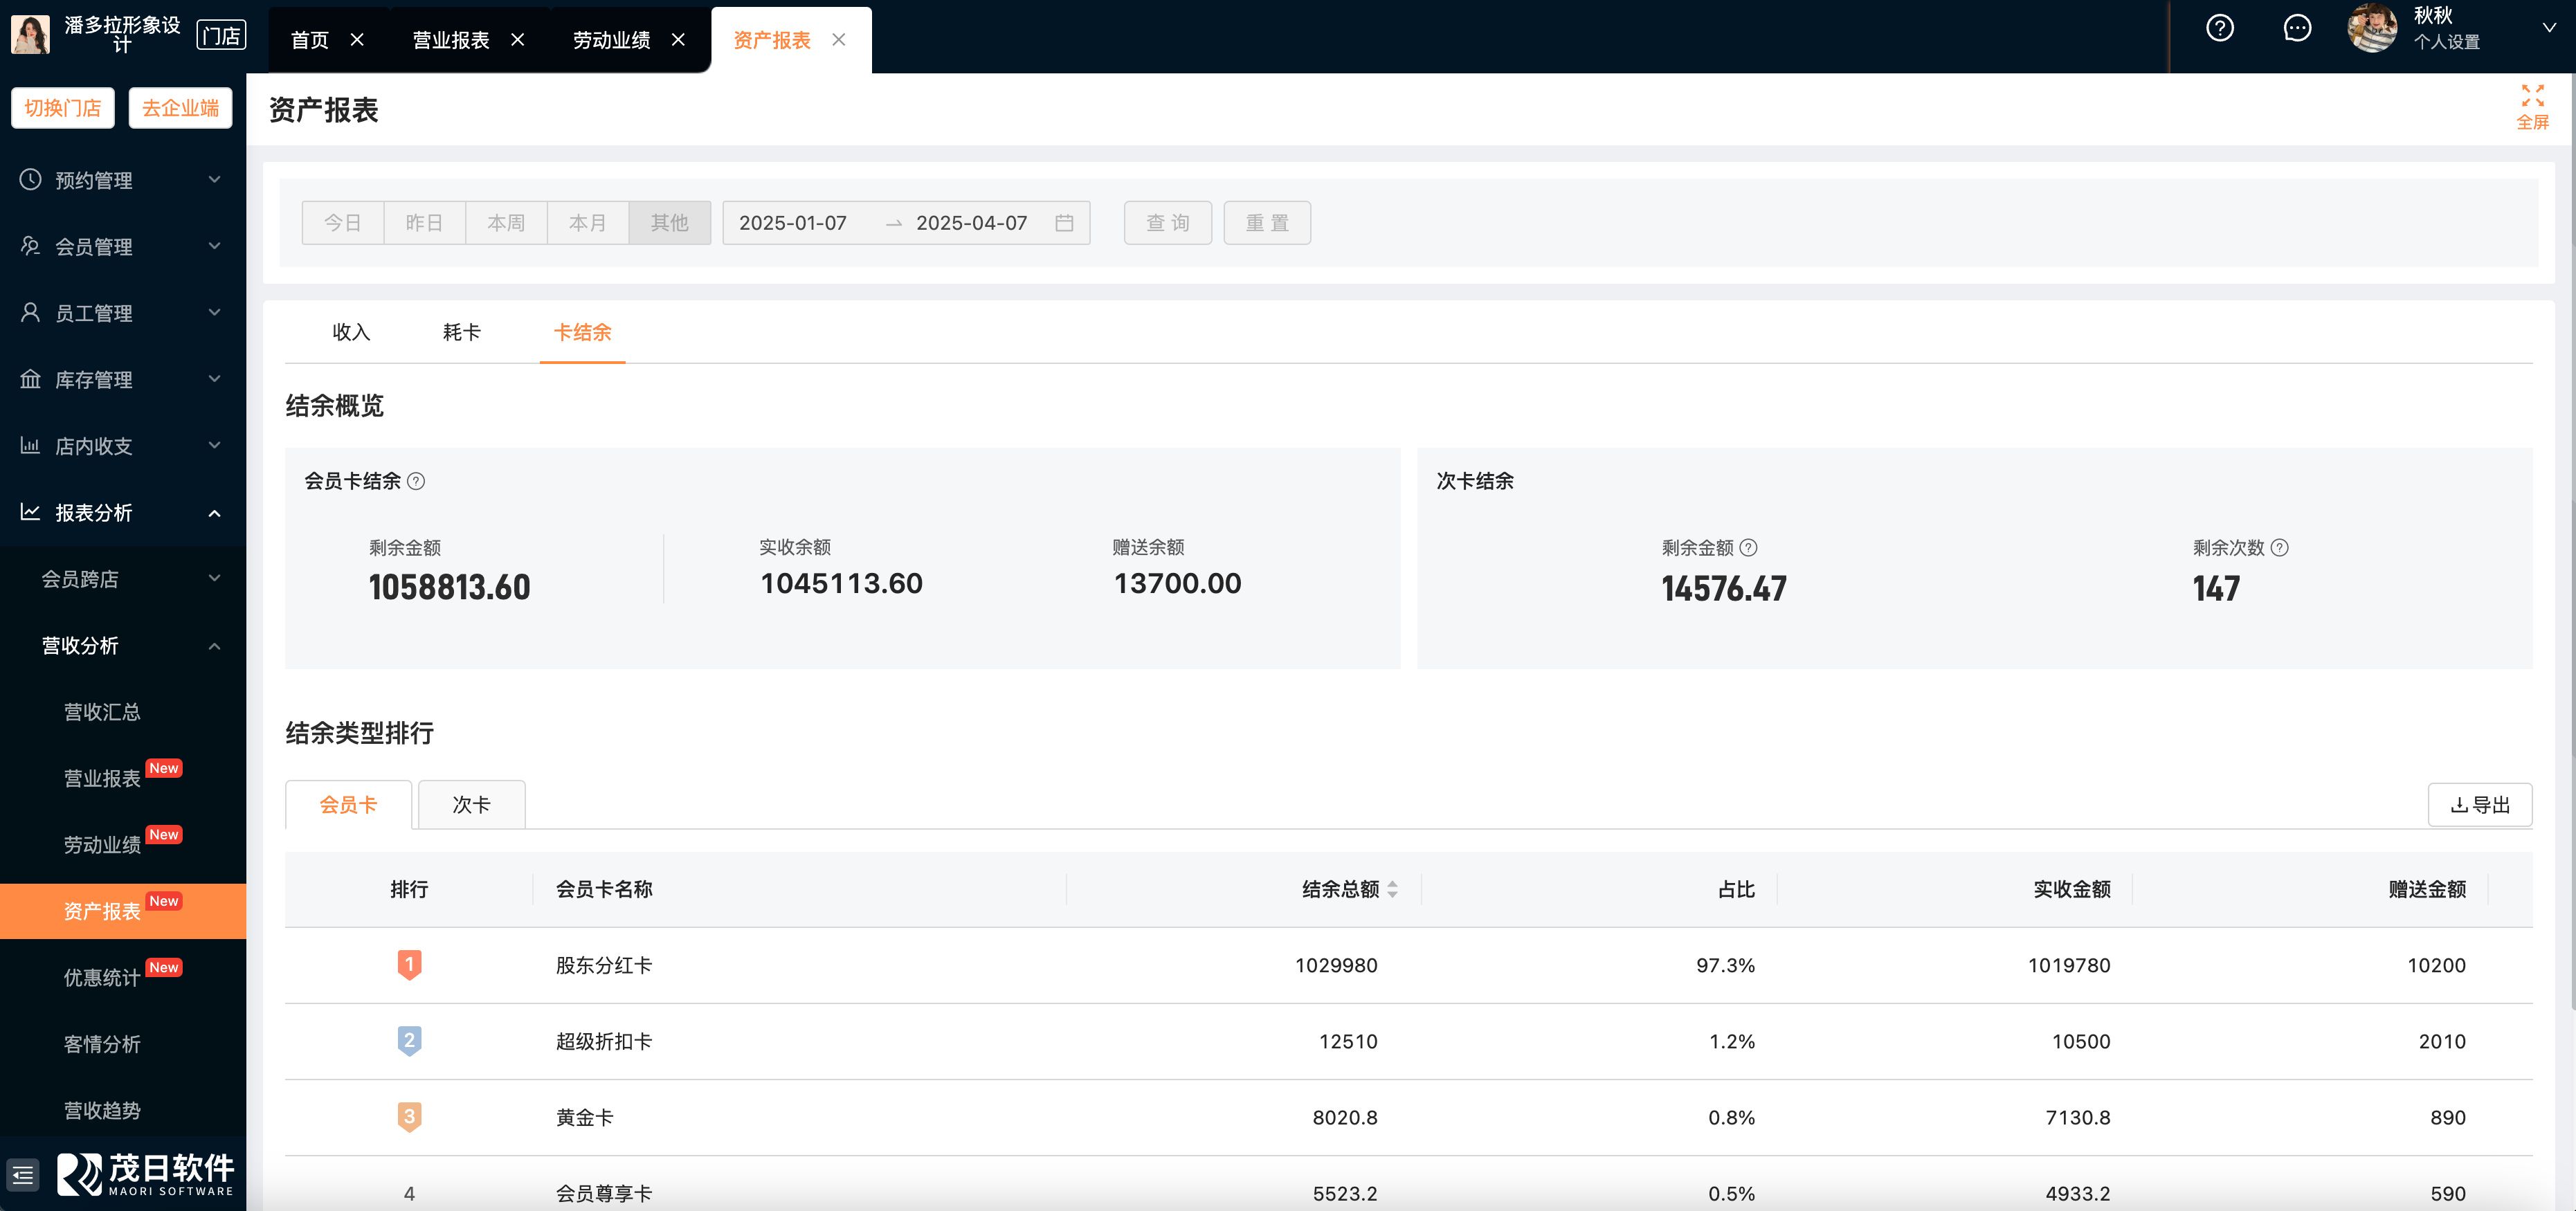2576x1211 pixels.
Task: Select the 今日 date filter
Action: (x=343, y=223)
